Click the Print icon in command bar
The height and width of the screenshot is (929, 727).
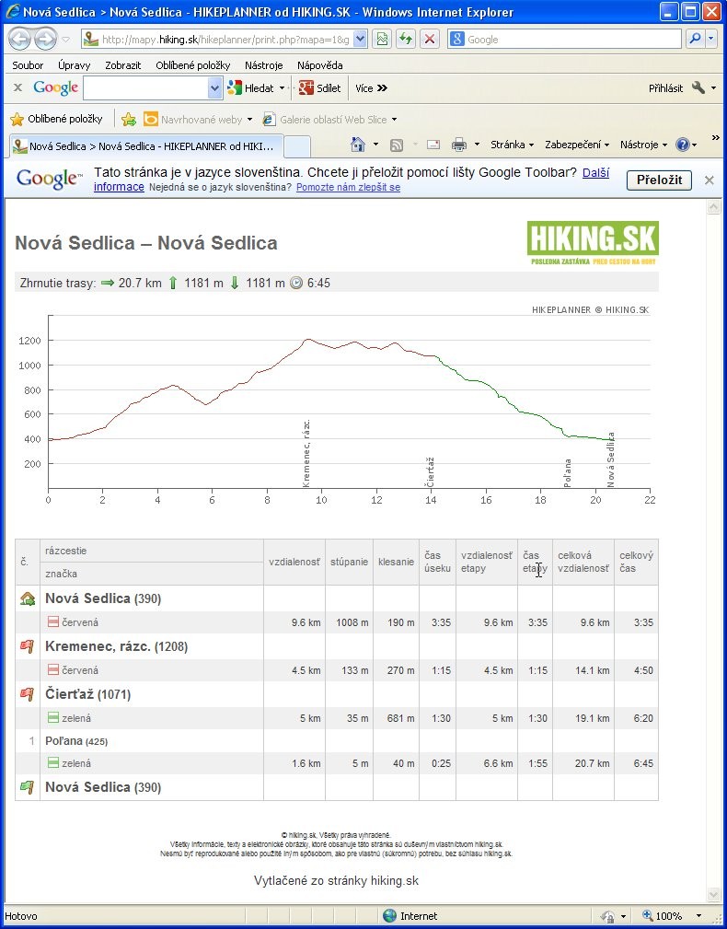coord(458,145)
